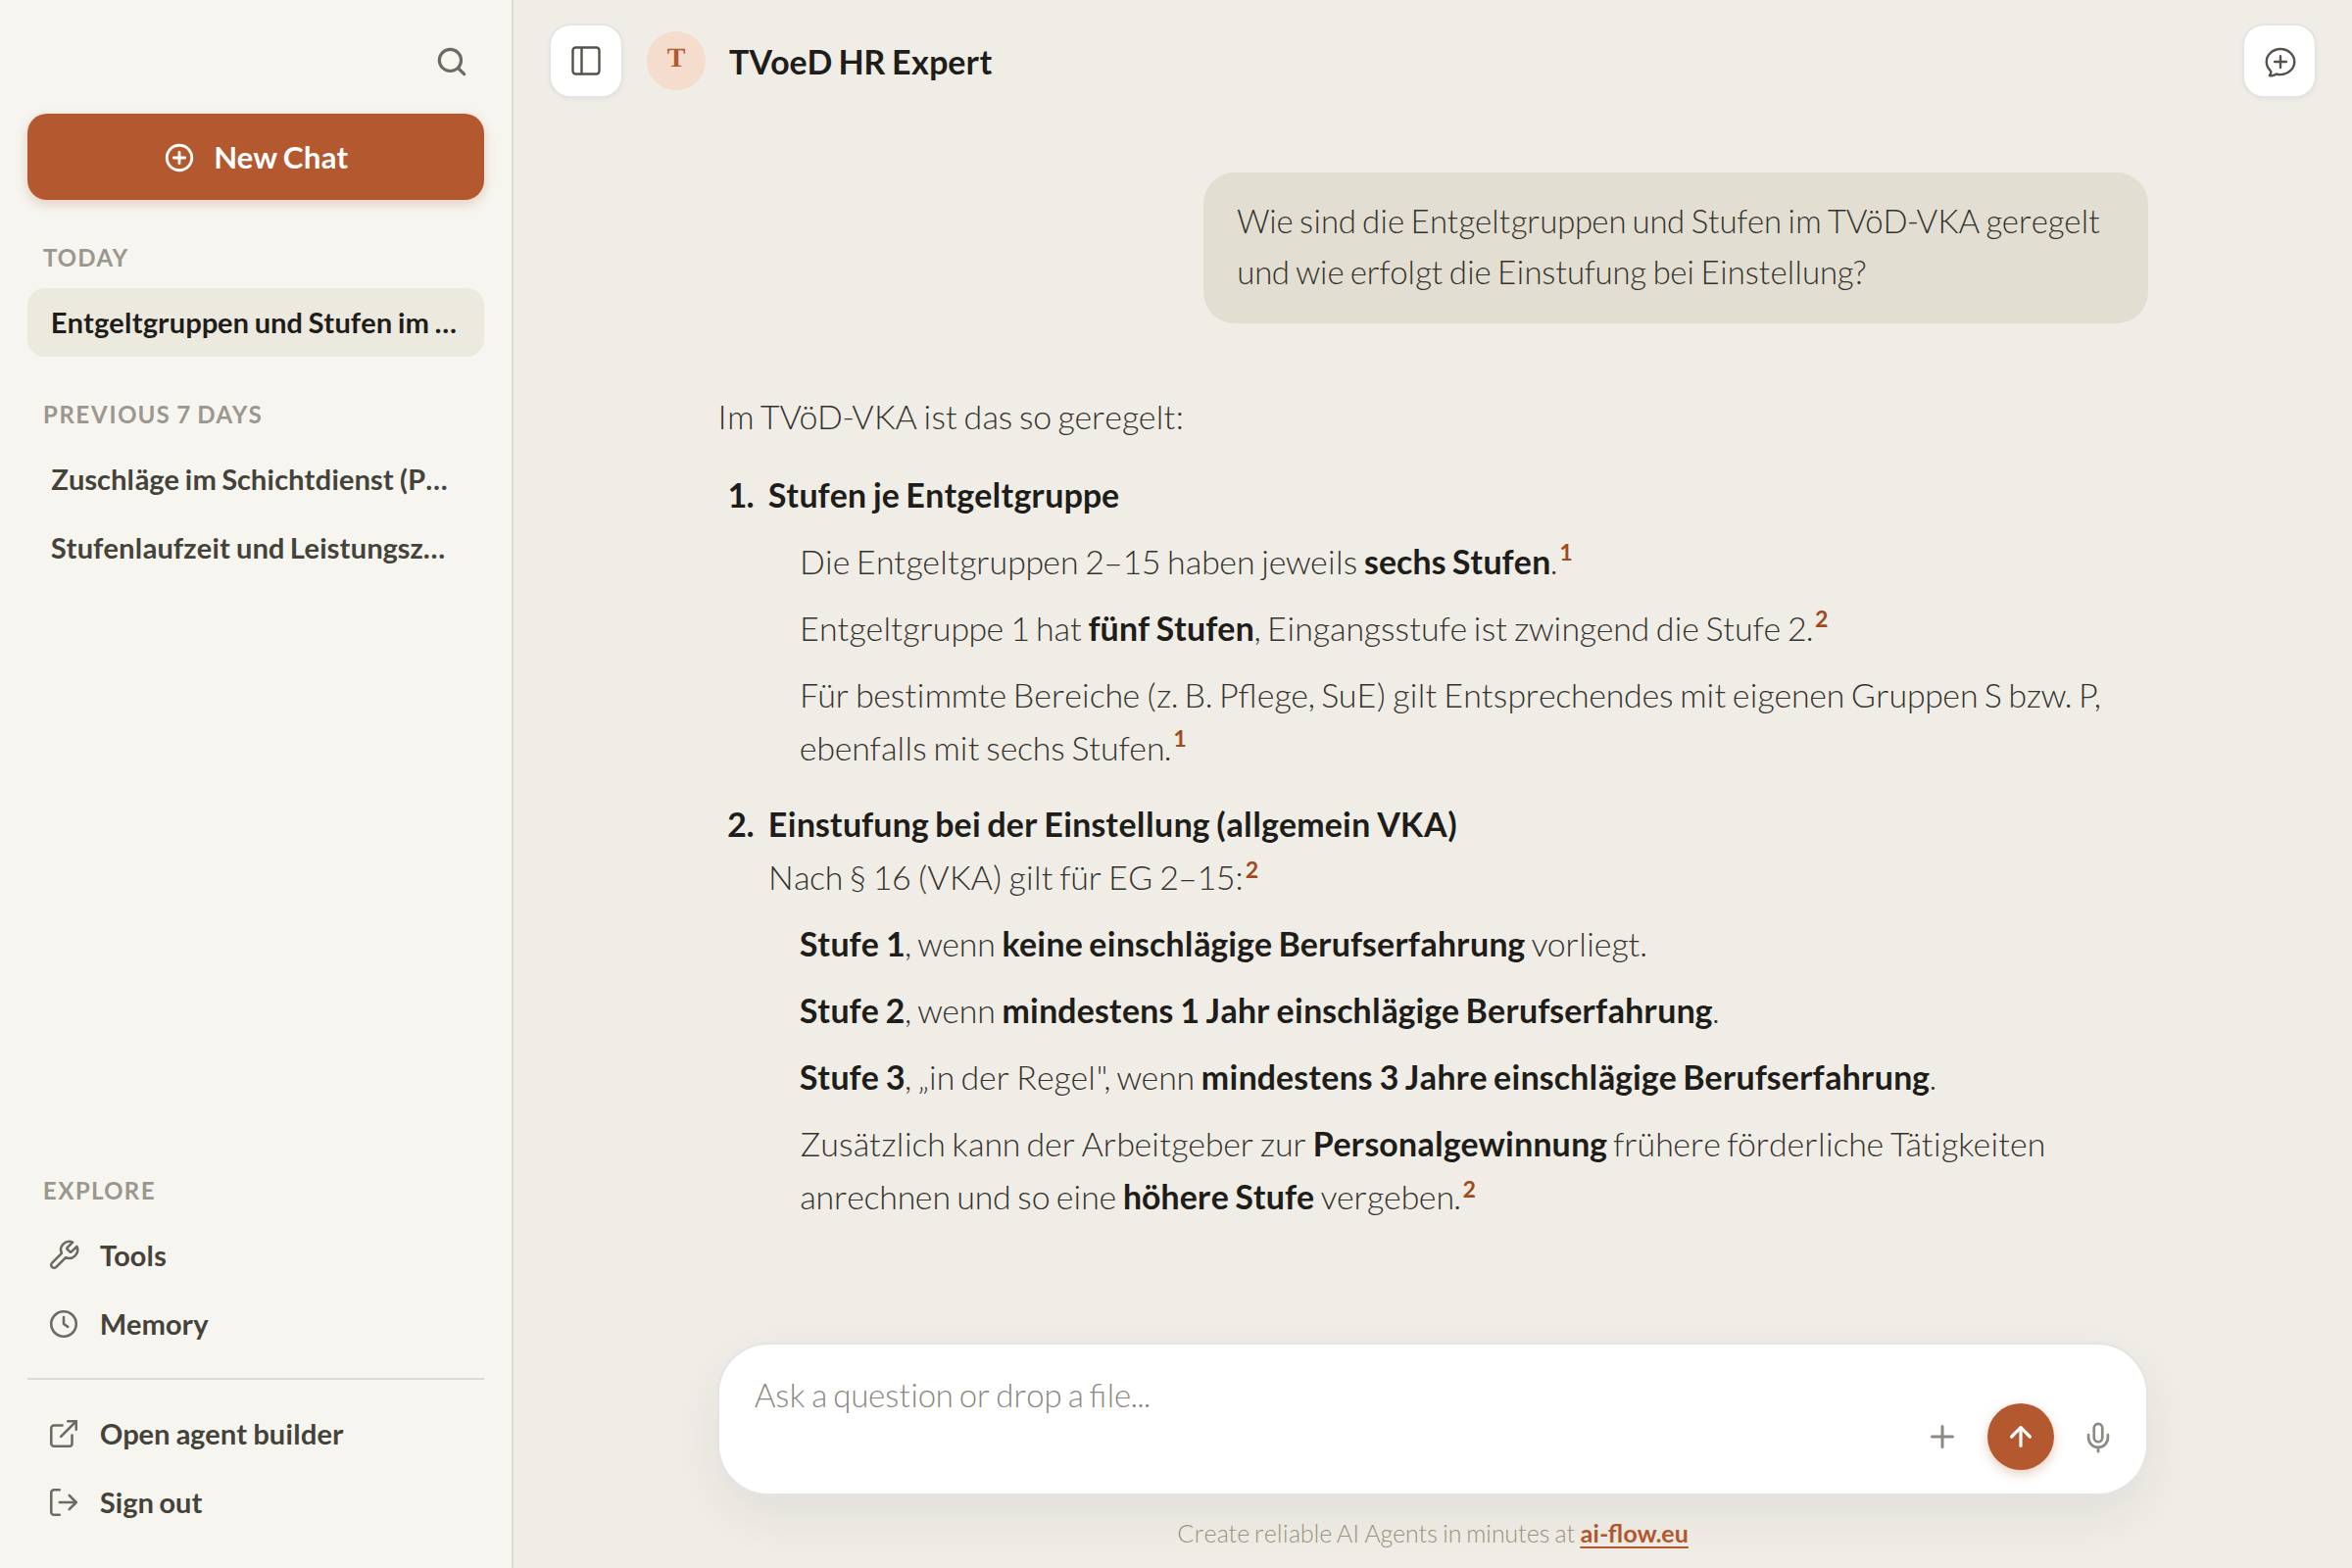Click citation 2 after höhere Stufe vergeben
The image size is (2352, 1568).
tap(1468, 1189)
